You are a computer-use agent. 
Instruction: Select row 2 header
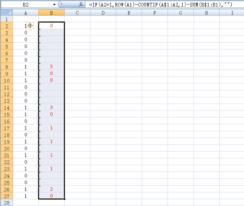(x=7, y=26)
